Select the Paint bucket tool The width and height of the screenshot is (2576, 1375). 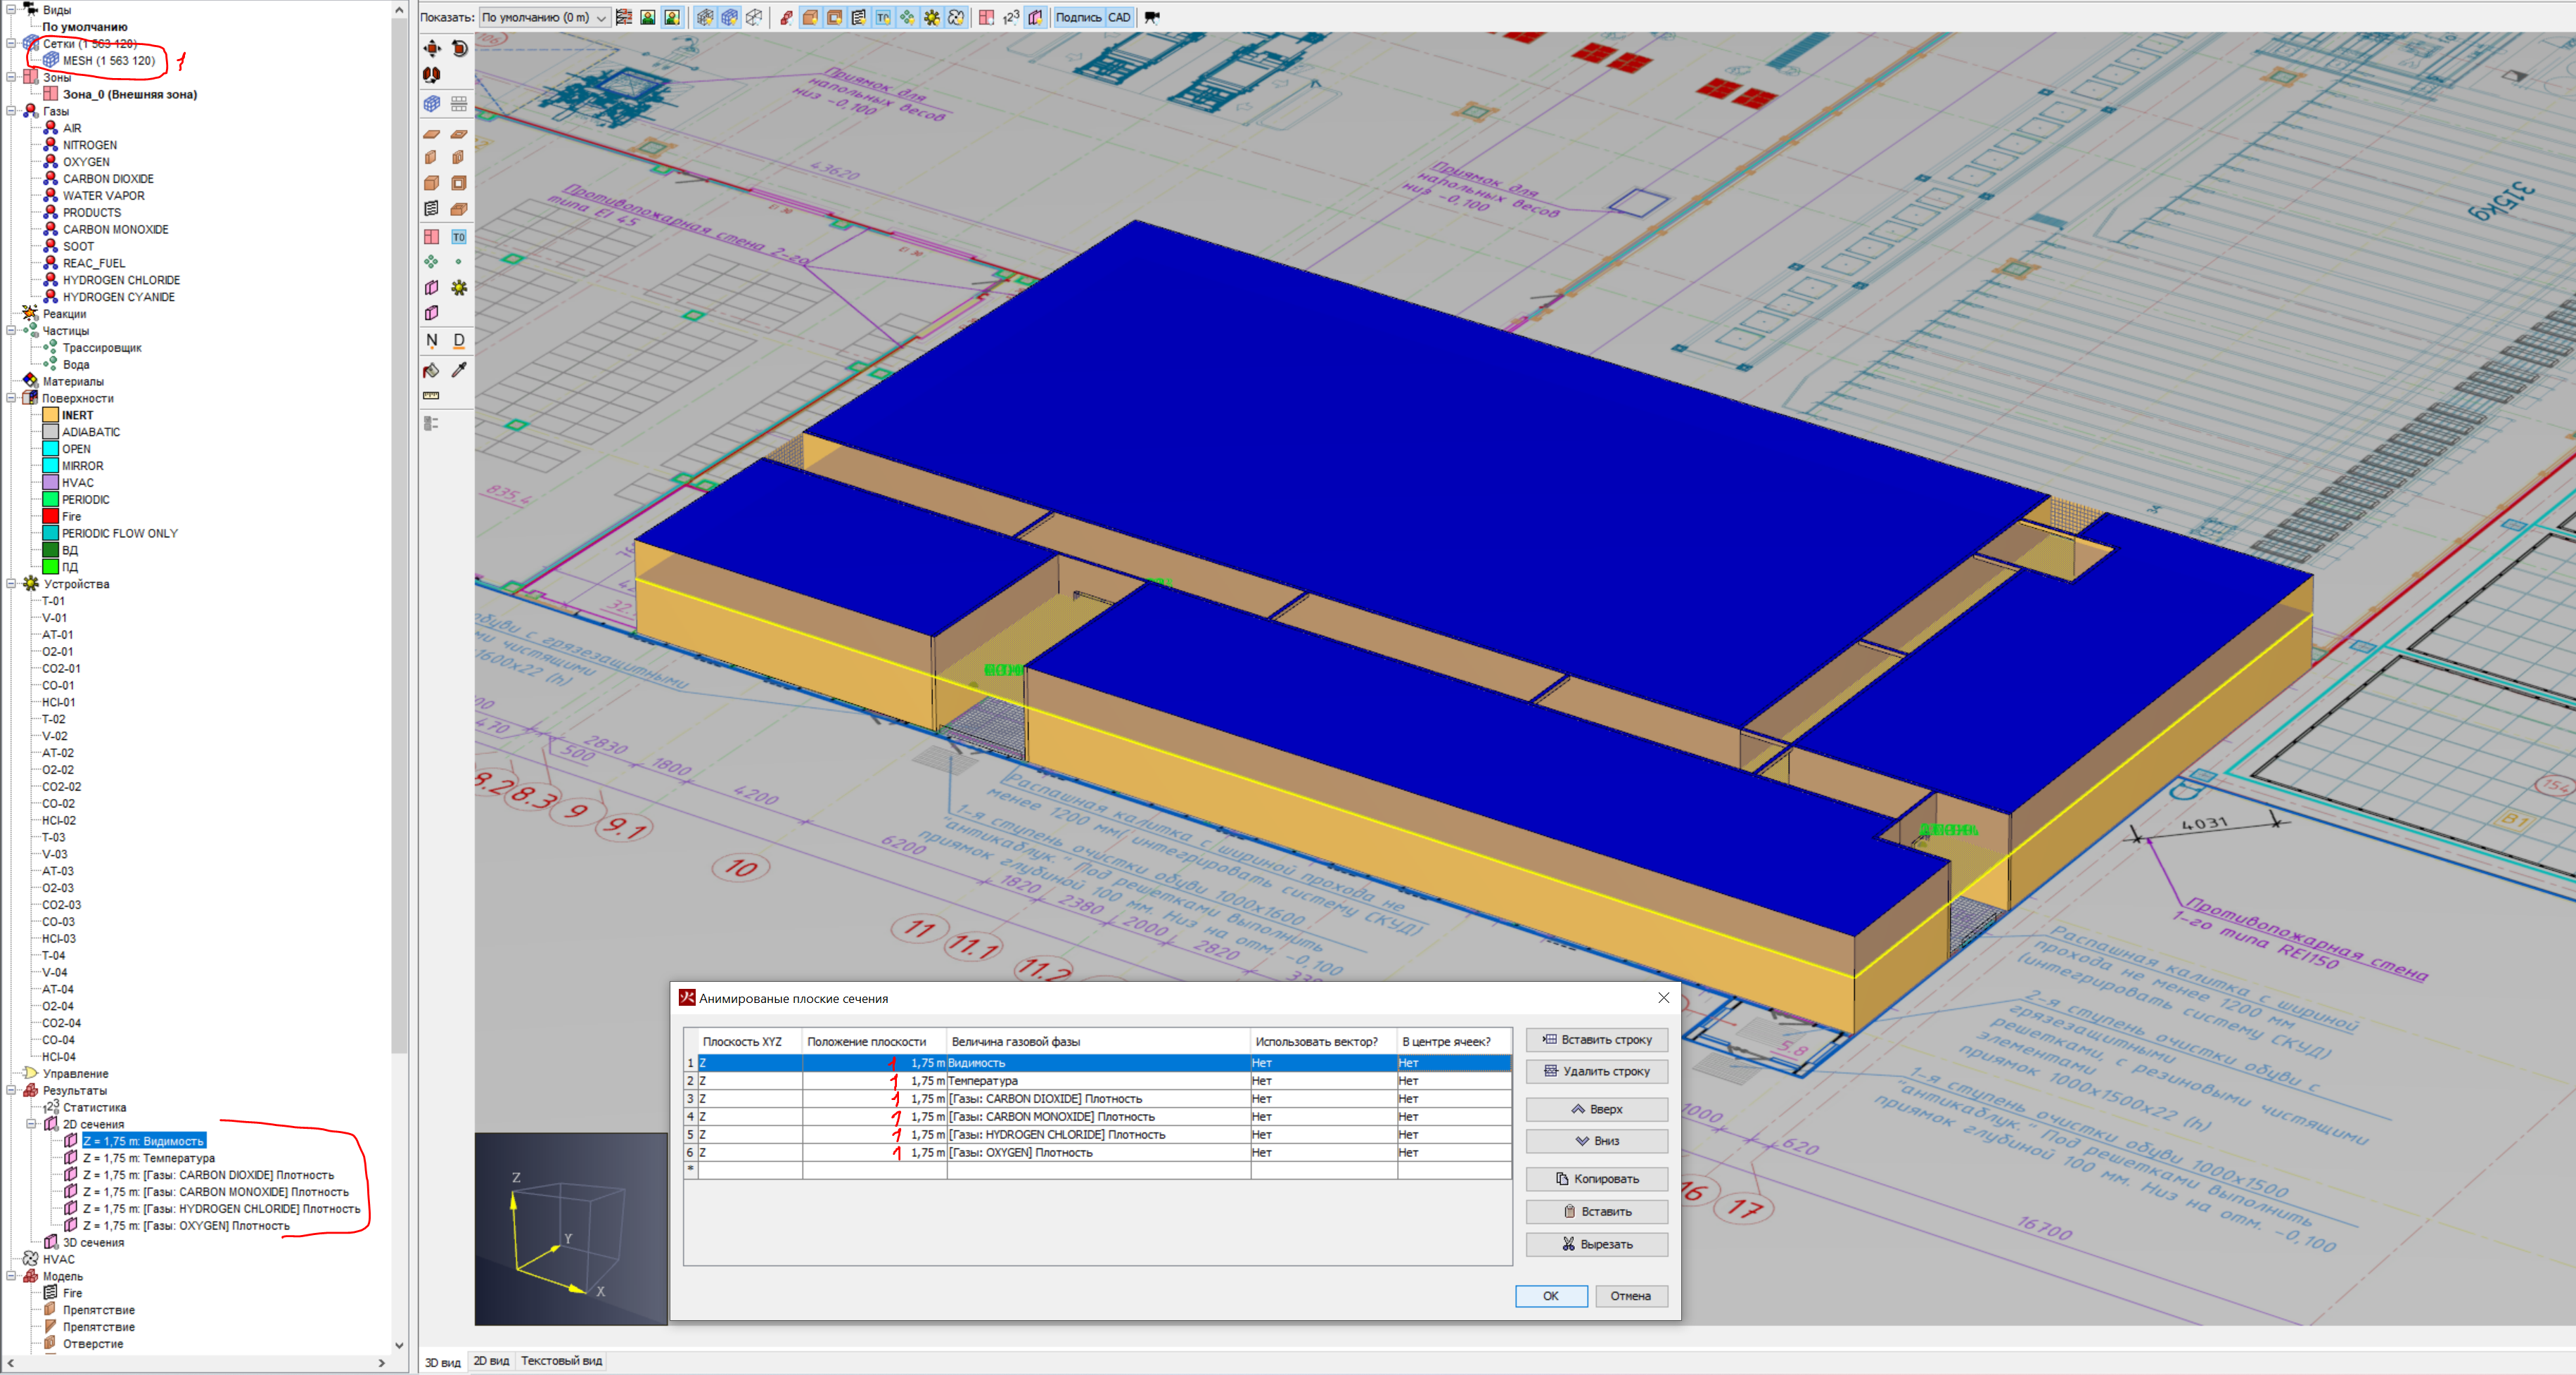pos(432,370)
